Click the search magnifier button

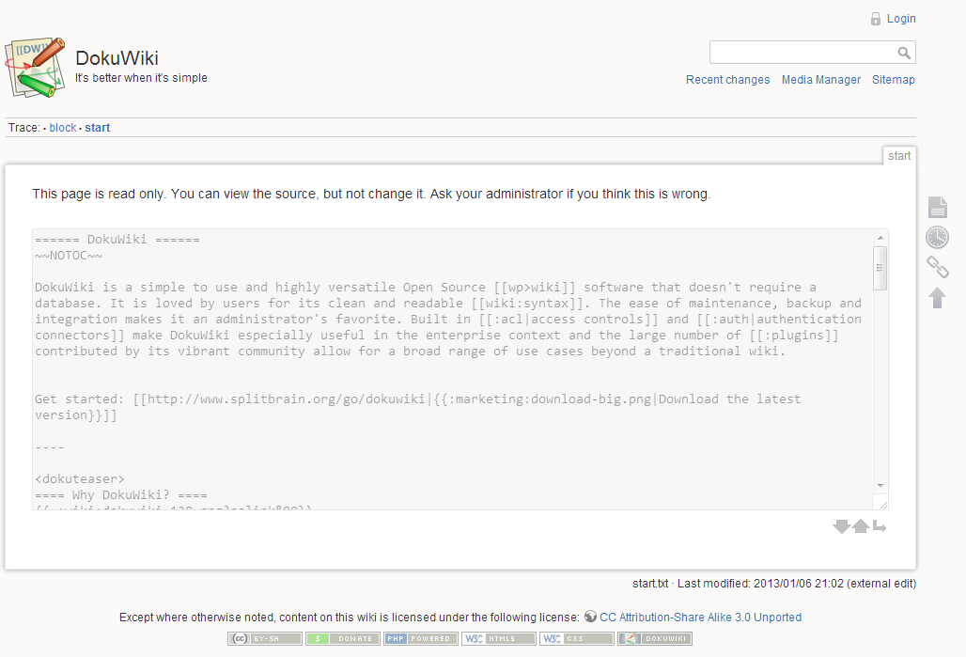[x=904, y=53]
